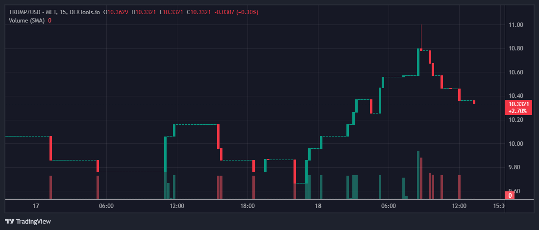Click the truncated 15:3 time label
The image size is (539, 230).
[497, 206]
